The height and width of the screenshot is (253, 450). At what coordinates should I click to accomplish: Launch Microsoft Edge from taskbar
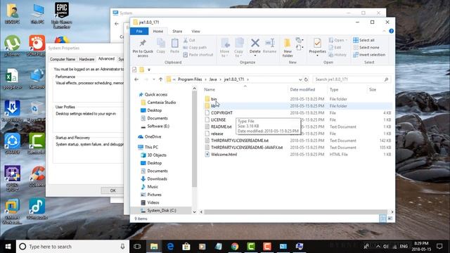170,247
